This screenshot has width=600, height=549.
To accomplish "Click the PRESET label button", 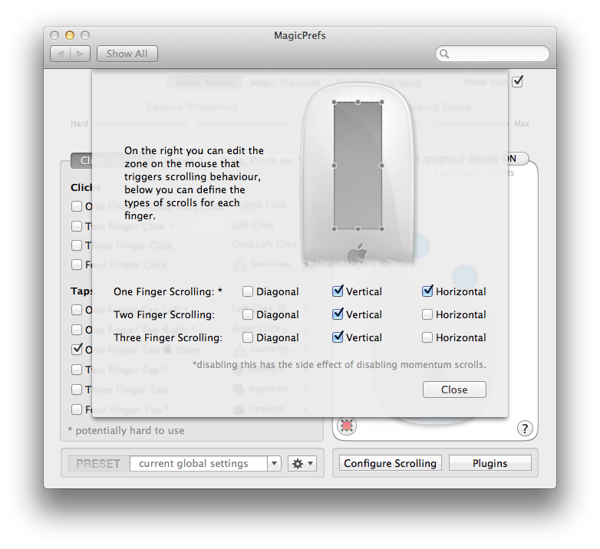I will [x=98, y=464].
